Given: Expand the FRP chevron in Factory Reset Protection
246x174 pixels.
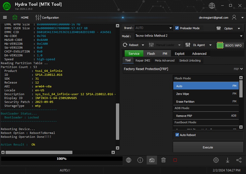Looking at the screenshot, I should pos(241,69).
